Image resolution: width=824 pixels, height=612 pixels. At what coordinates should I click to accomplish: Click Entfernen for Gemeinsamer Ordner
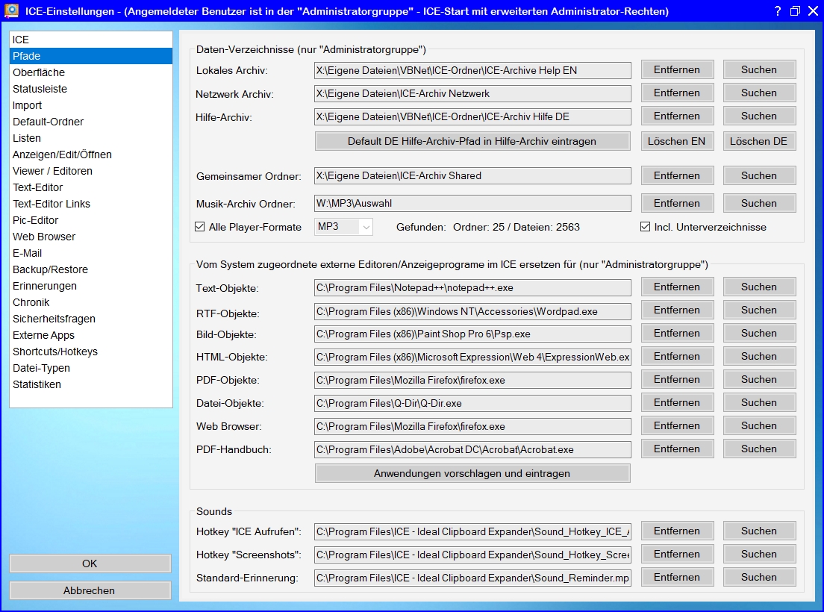point(677,176)
